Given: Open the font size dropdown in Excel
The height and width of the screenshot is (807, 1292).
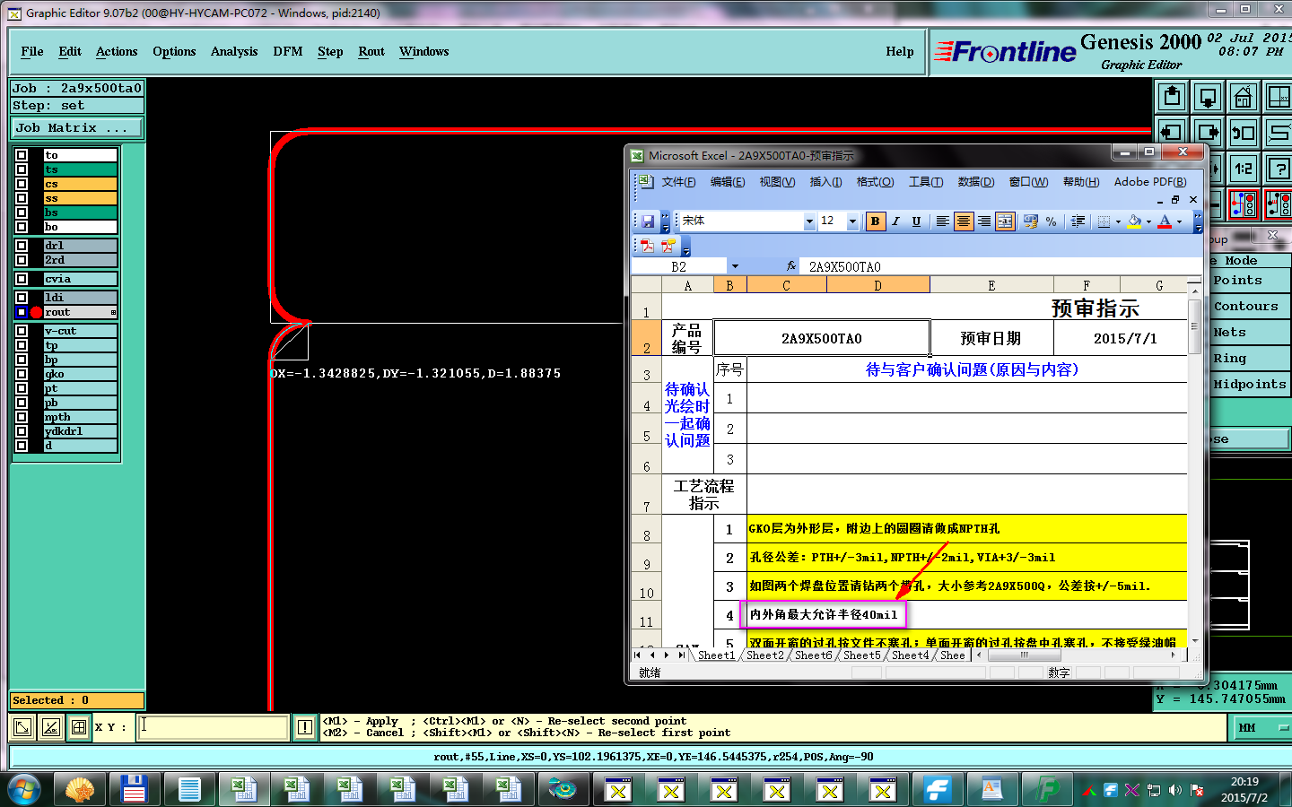Looking at the screenshot, I should point(852,221).
